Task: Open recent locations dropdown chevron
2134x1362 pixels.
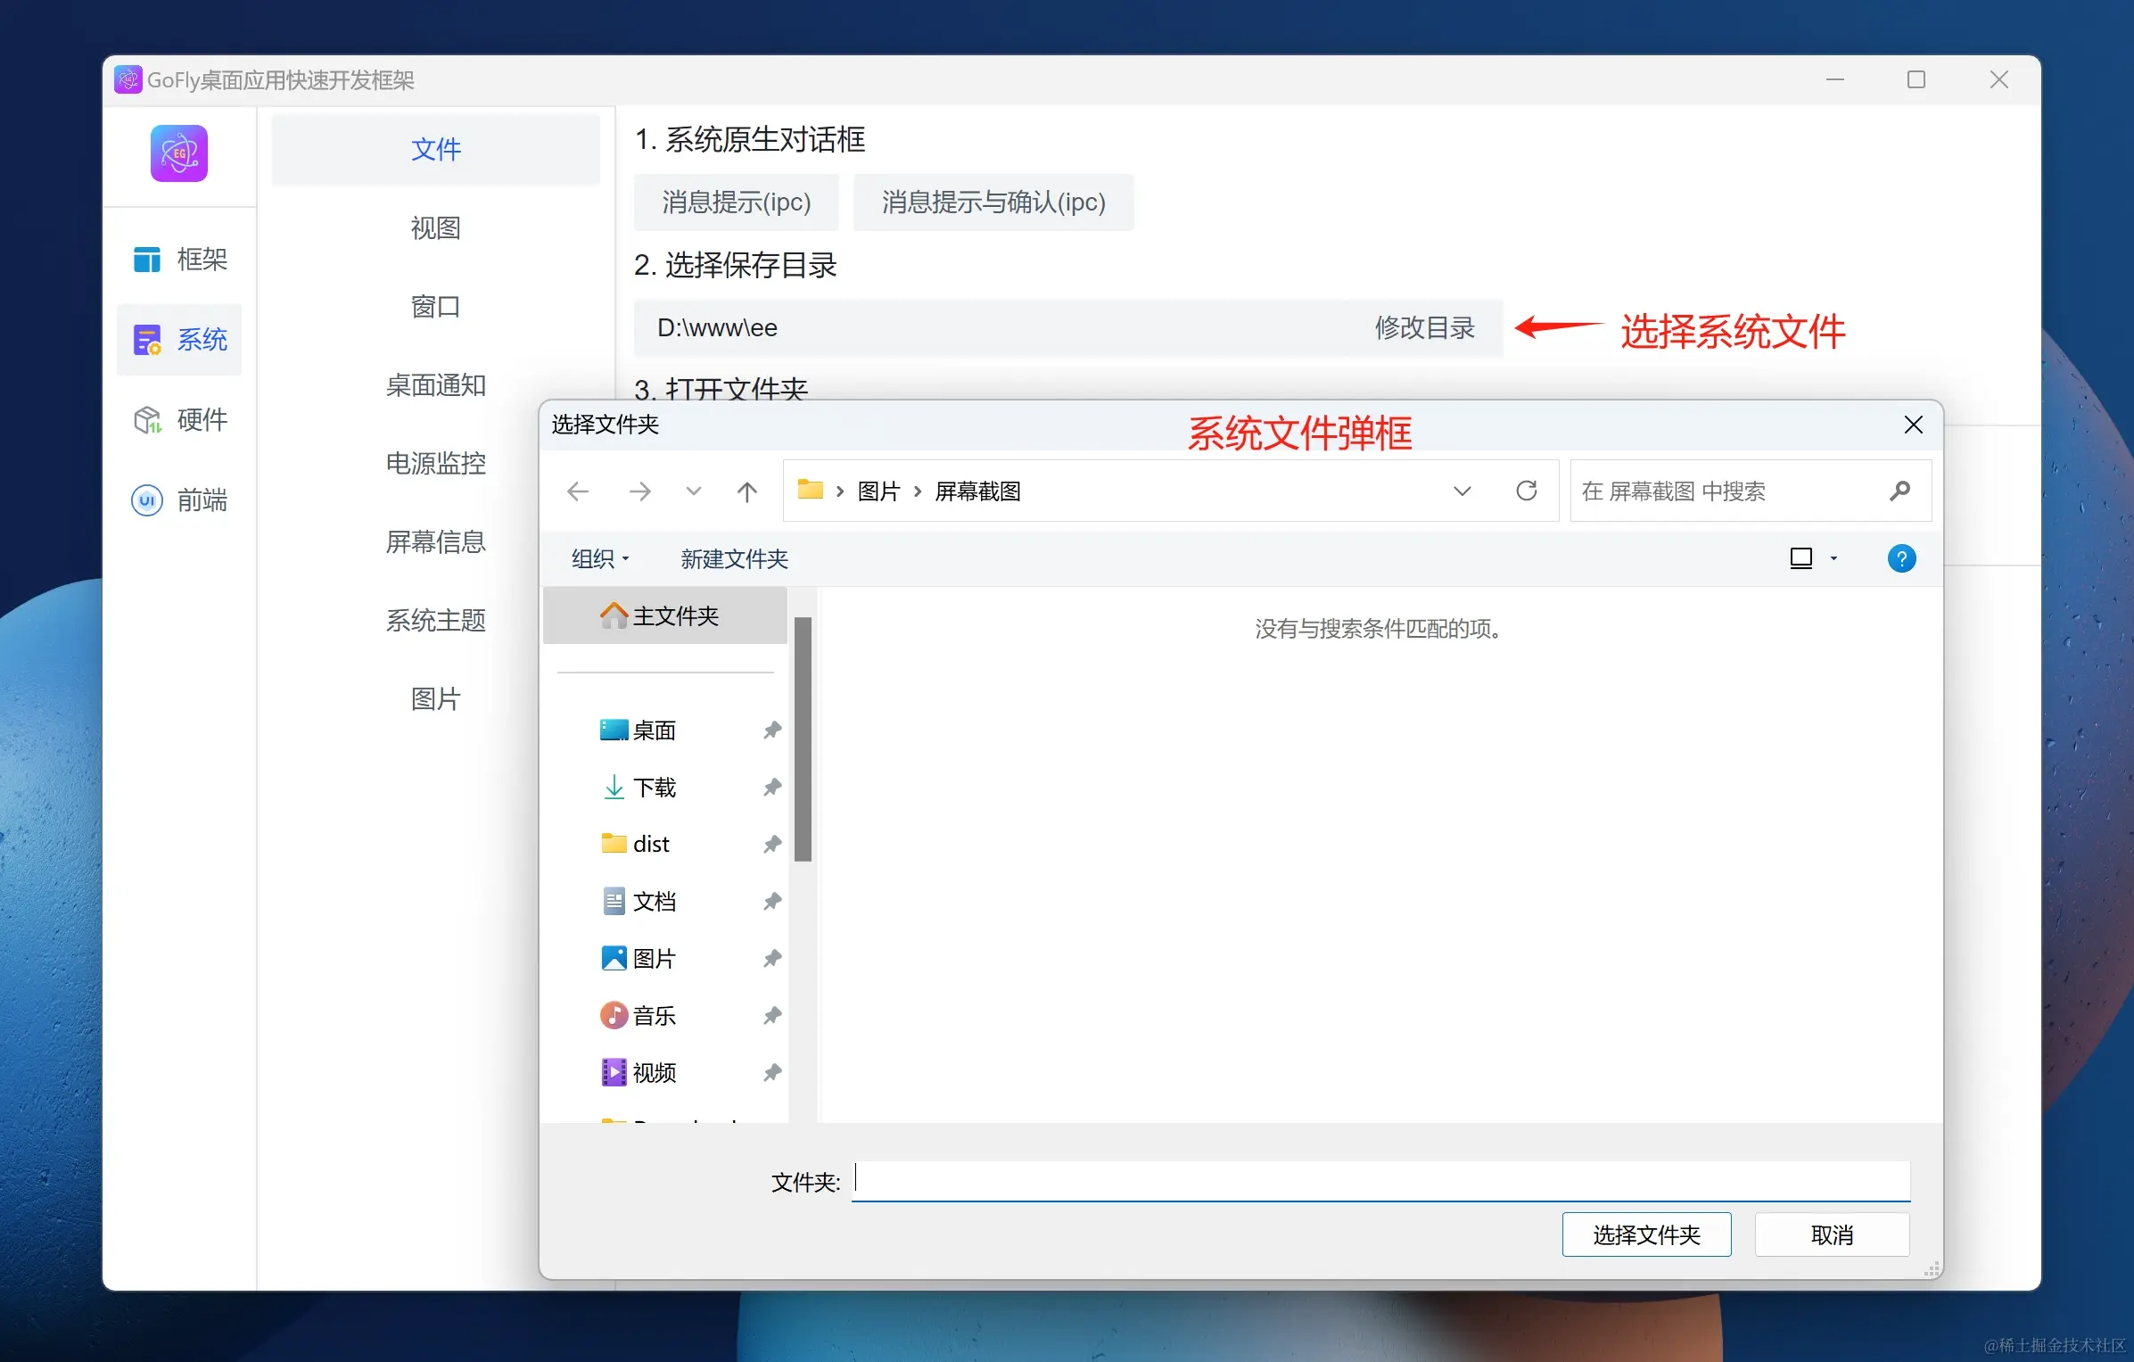Action: click(693, 491)
